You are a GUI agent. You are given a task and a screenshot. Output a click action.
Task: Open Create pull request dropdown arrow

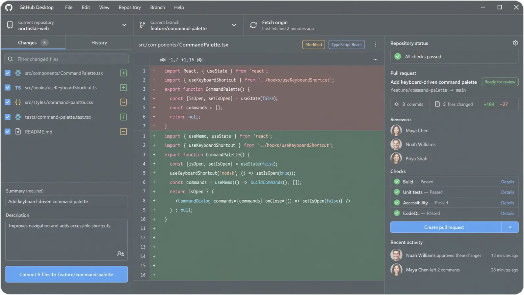tap(510, 227)
